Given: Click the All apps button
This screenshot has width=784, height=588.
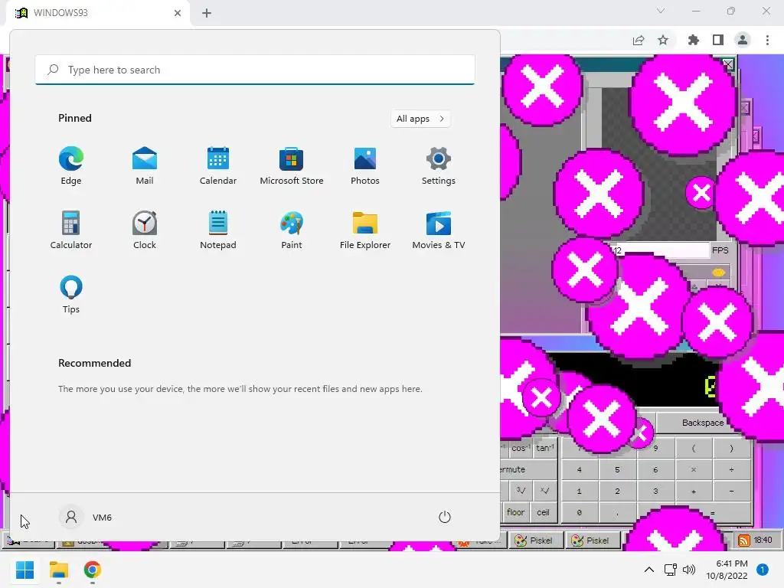Looking at the screenshot, I should tap(420, 119).
